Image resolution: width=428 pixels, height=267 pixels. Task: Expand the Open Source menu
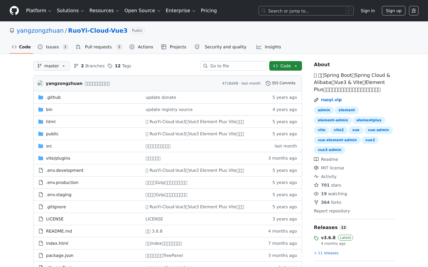142,11
